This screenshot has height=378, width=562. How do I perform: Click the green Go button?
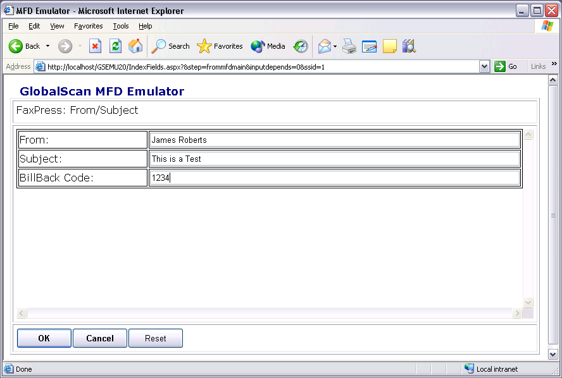[x=506, y=66]
